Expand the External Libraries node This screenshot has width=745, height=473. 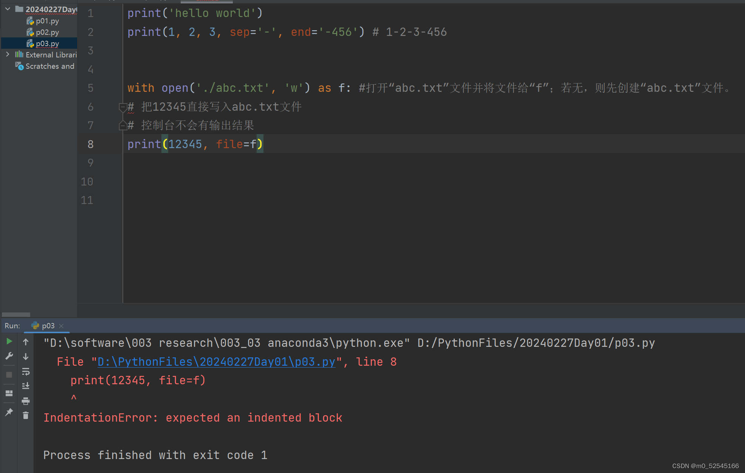(8, 54)
